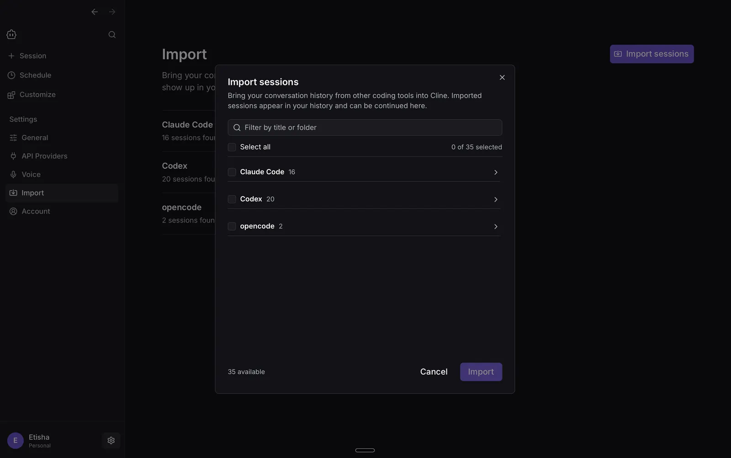Image resolution: width=731 pixels, height=458 pixels.
Task: Click the gear icon beside Etisha
Action: pyautogui.click(x=111, y=440)
